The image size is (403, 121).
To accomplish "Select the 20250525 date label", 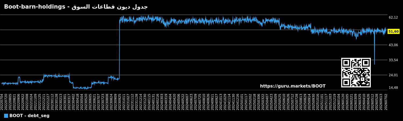I will click(x=280, y=102).
